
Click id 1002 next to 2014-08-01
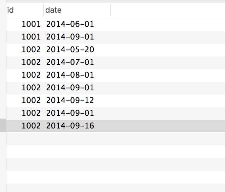pyautogui.click(x=31, y=75)
